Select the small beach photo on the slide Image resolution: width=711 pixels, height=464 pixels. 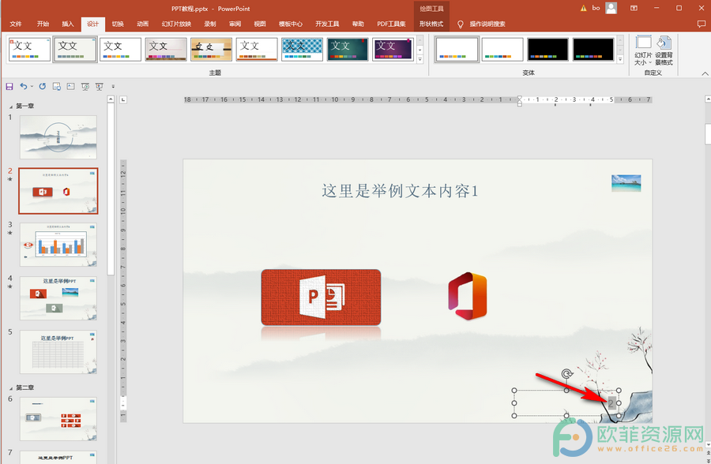click(x=626, y=183)
